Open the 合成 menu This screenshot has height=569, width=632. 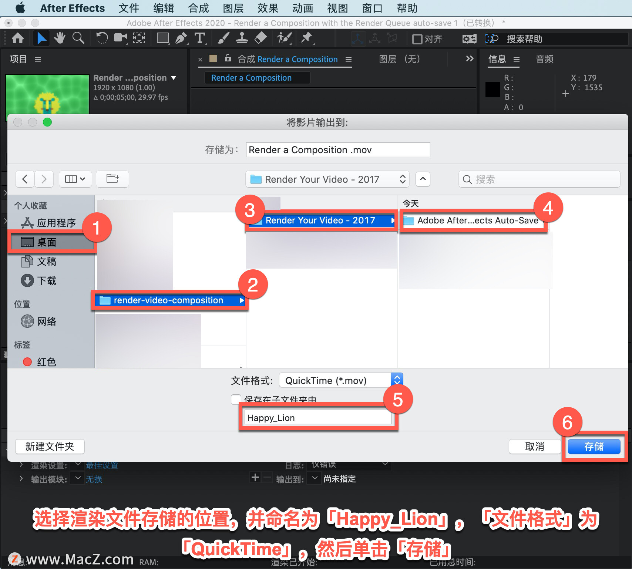[198, 8]
